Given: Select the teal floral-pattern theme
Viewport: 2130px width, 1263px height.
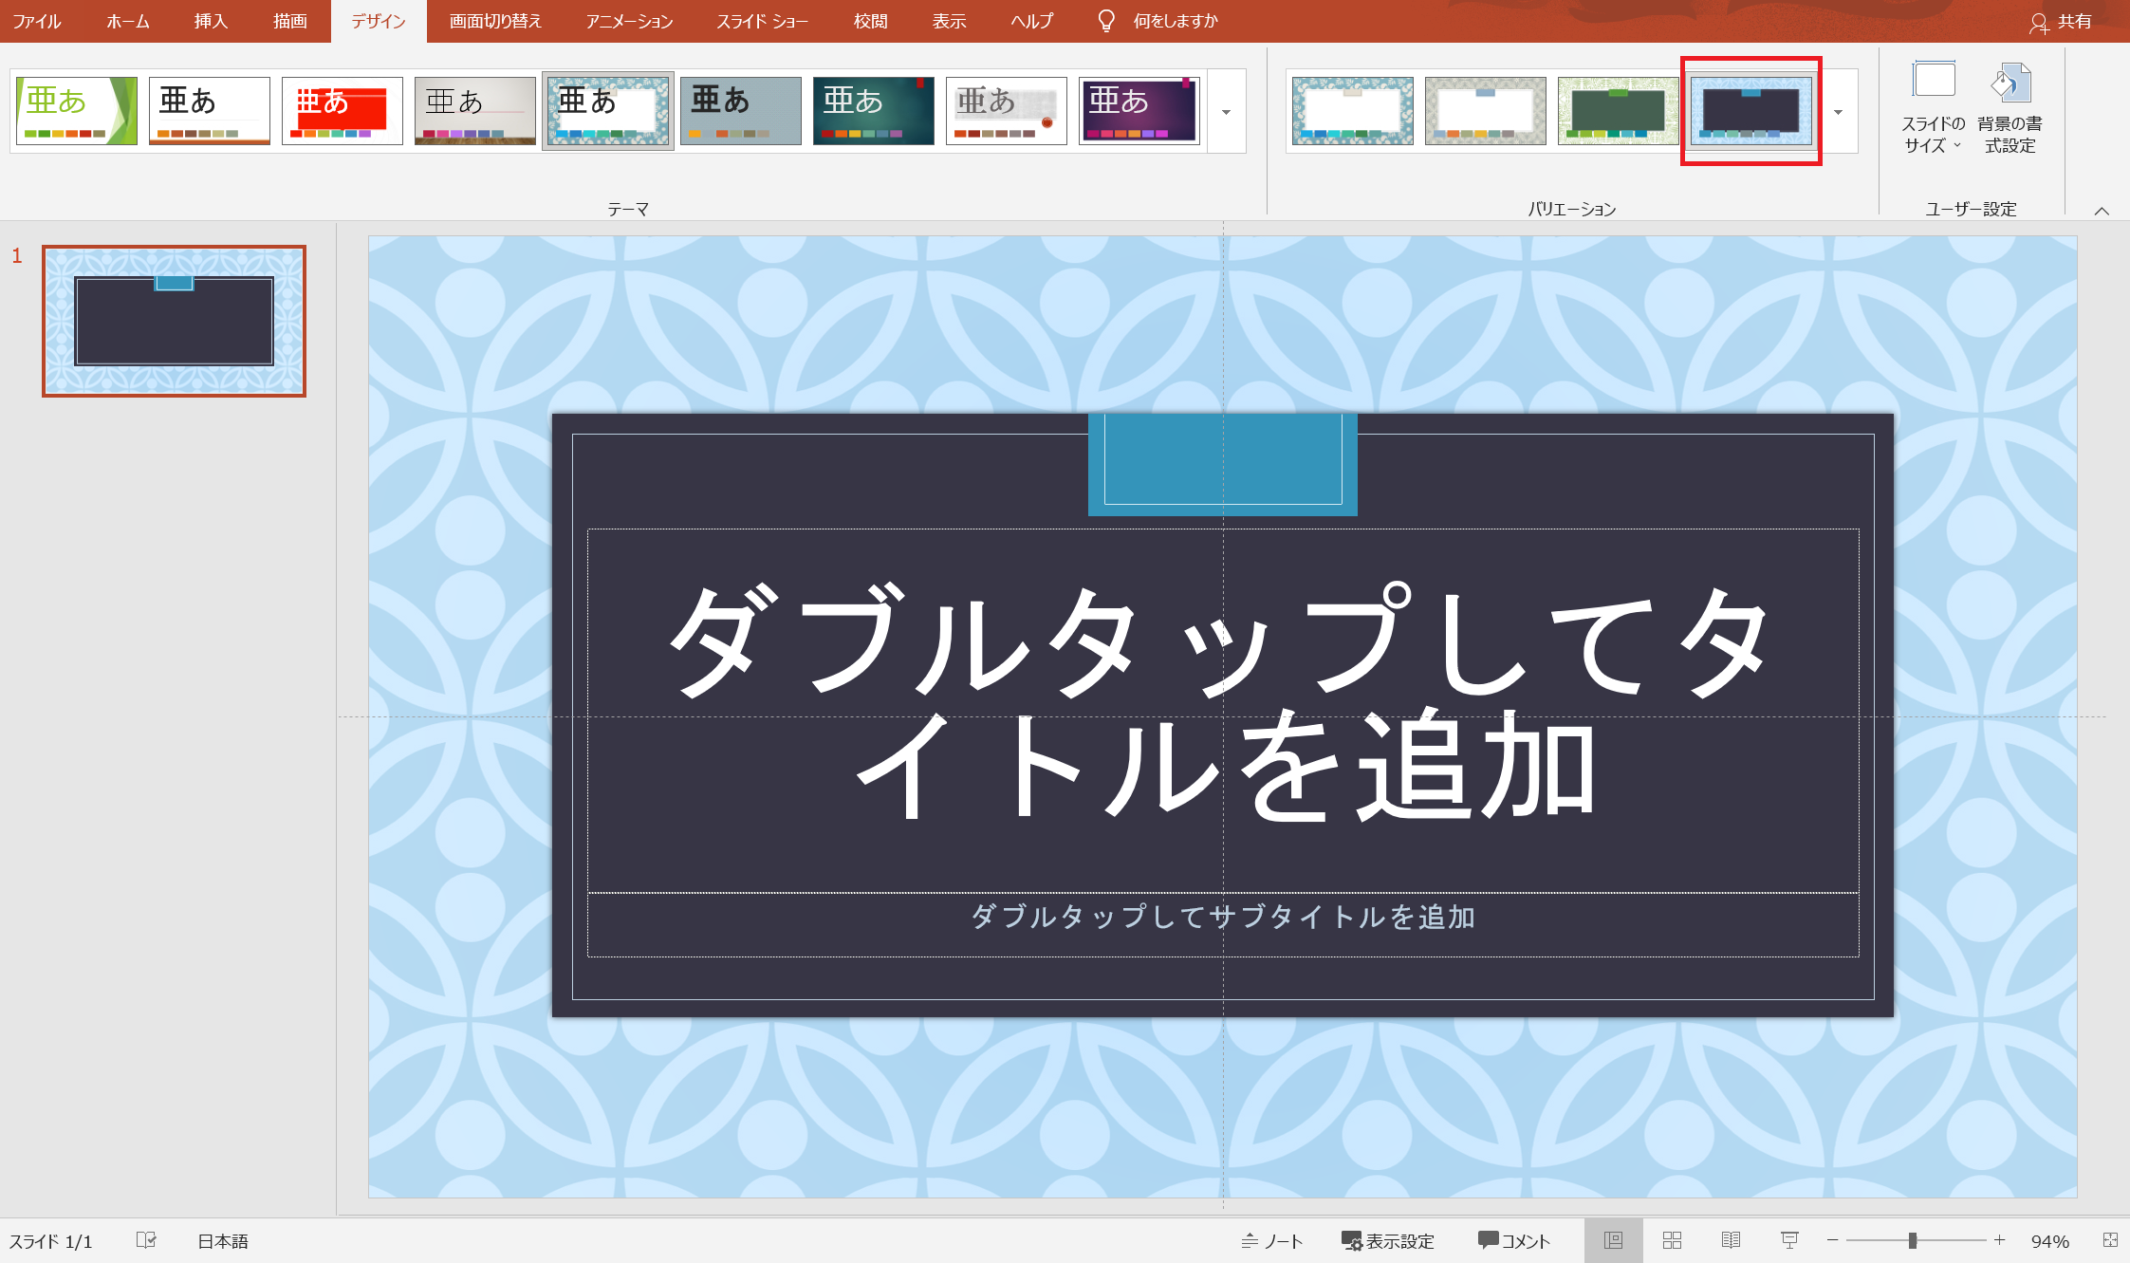Looking at the screenshot, I should [x=608, y=111].
